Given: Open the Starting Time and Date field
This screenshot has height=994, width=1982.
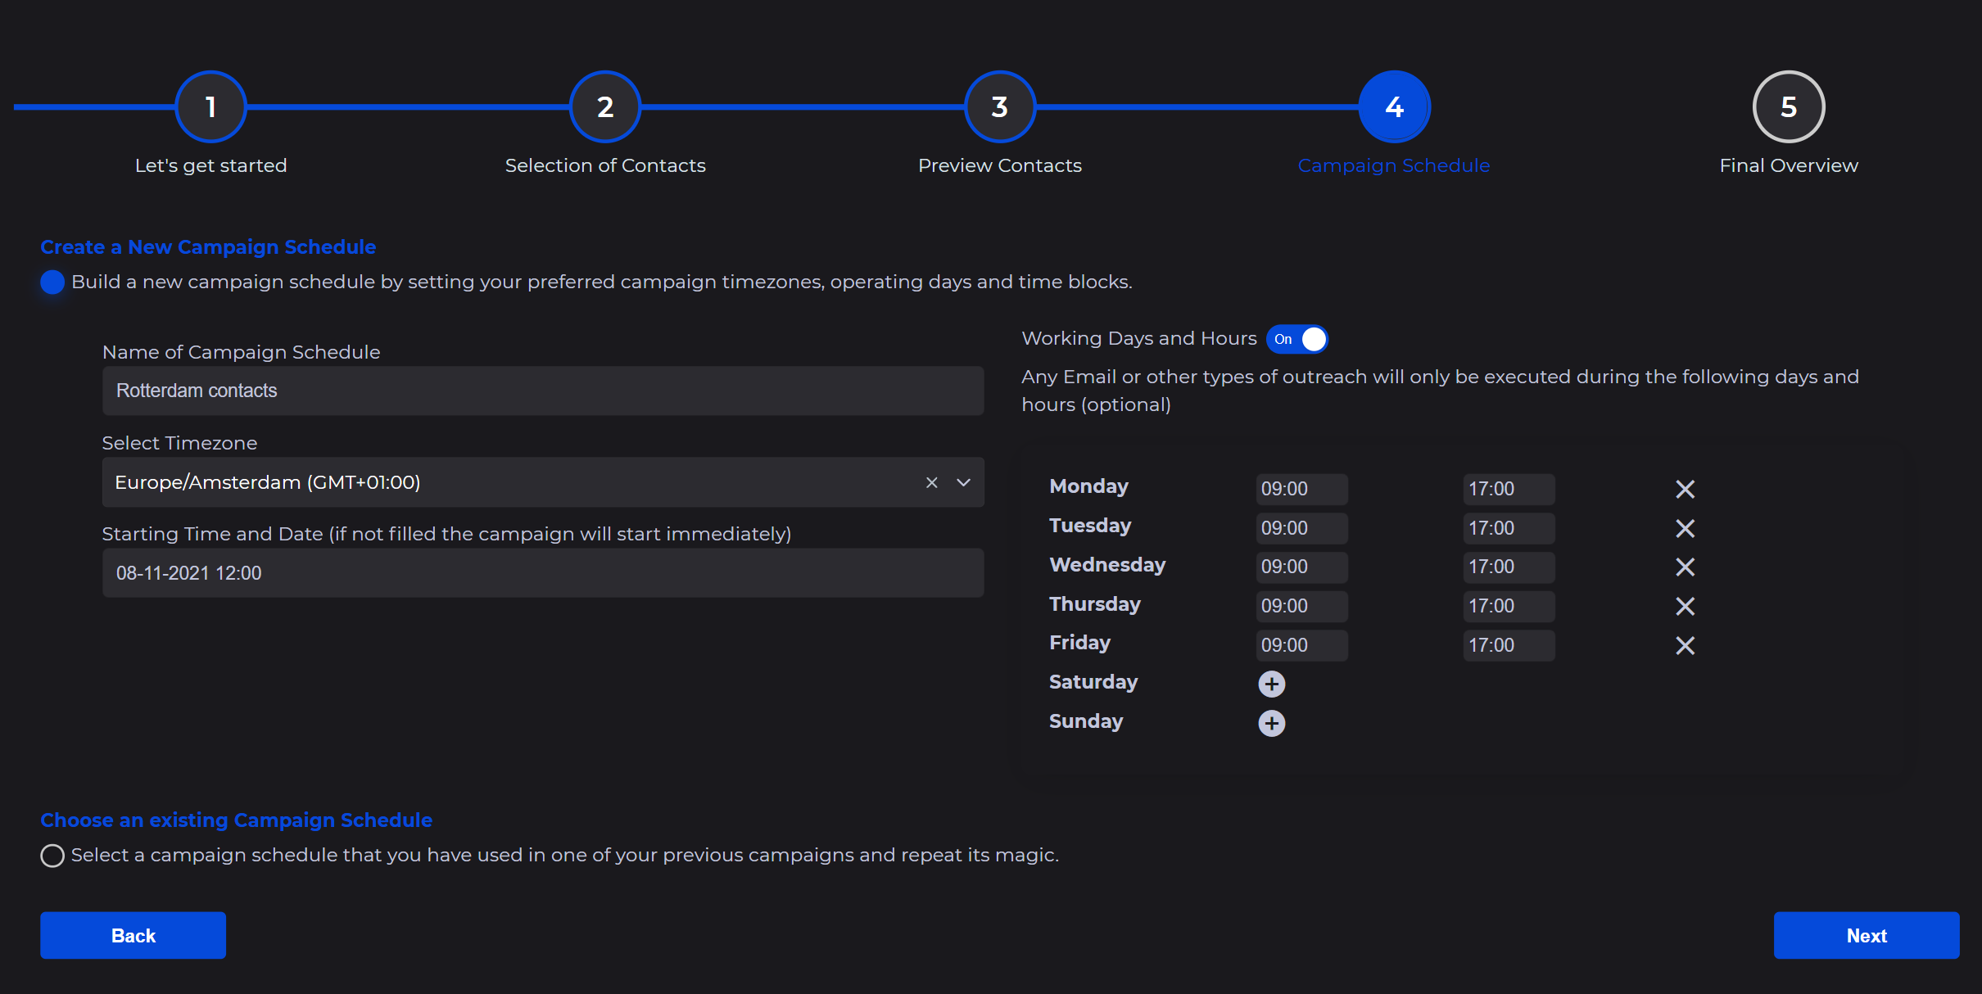Looking at the screenshot, I should pos(542,573).
